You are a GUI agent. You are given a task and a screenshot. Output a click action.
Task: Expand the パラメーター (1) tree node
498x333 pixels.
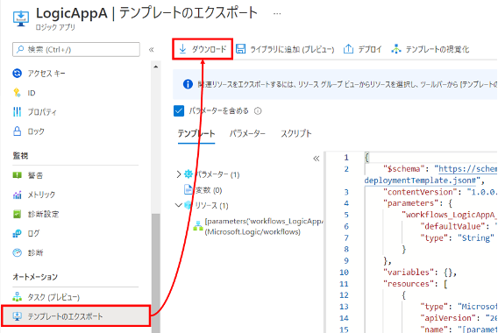(x=179, y=174)
